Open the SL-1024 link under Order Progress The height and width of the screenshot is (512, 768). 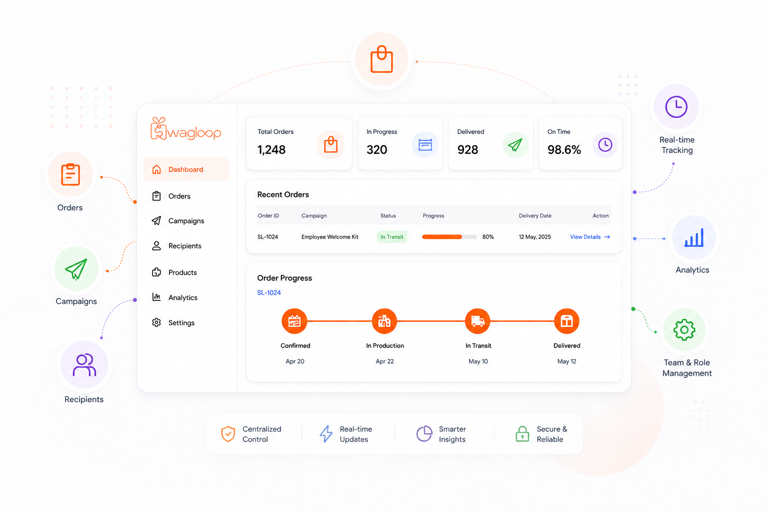[269, 292]
